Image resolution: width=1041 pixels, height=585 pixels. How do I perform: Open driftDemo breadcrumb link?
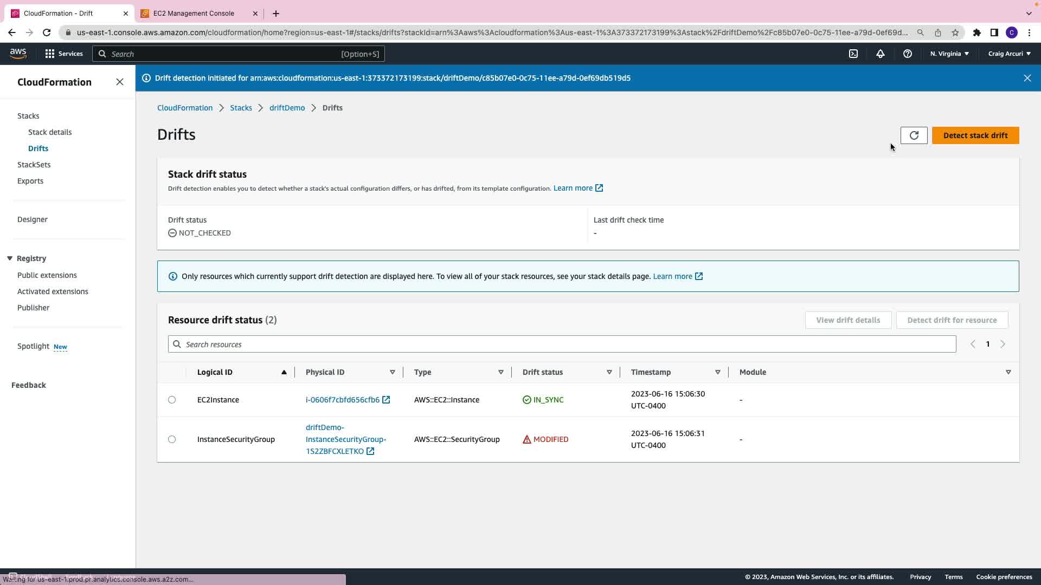pos(287,108)
